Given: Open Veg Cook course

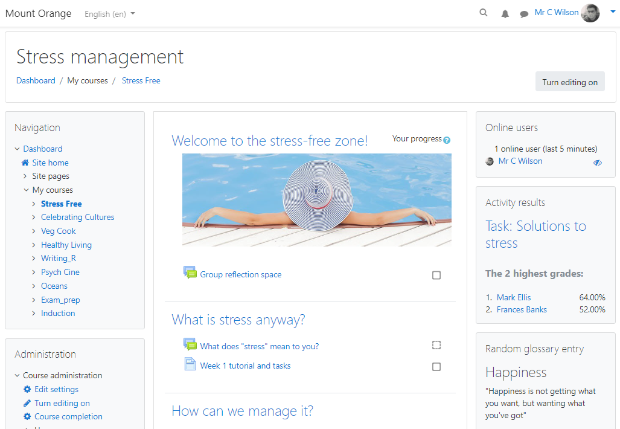Looking at the screenshot, I should point(58,231).
